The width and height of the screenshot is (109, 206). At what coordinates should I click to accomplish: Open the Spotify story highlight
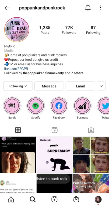(x=36, y=106)
